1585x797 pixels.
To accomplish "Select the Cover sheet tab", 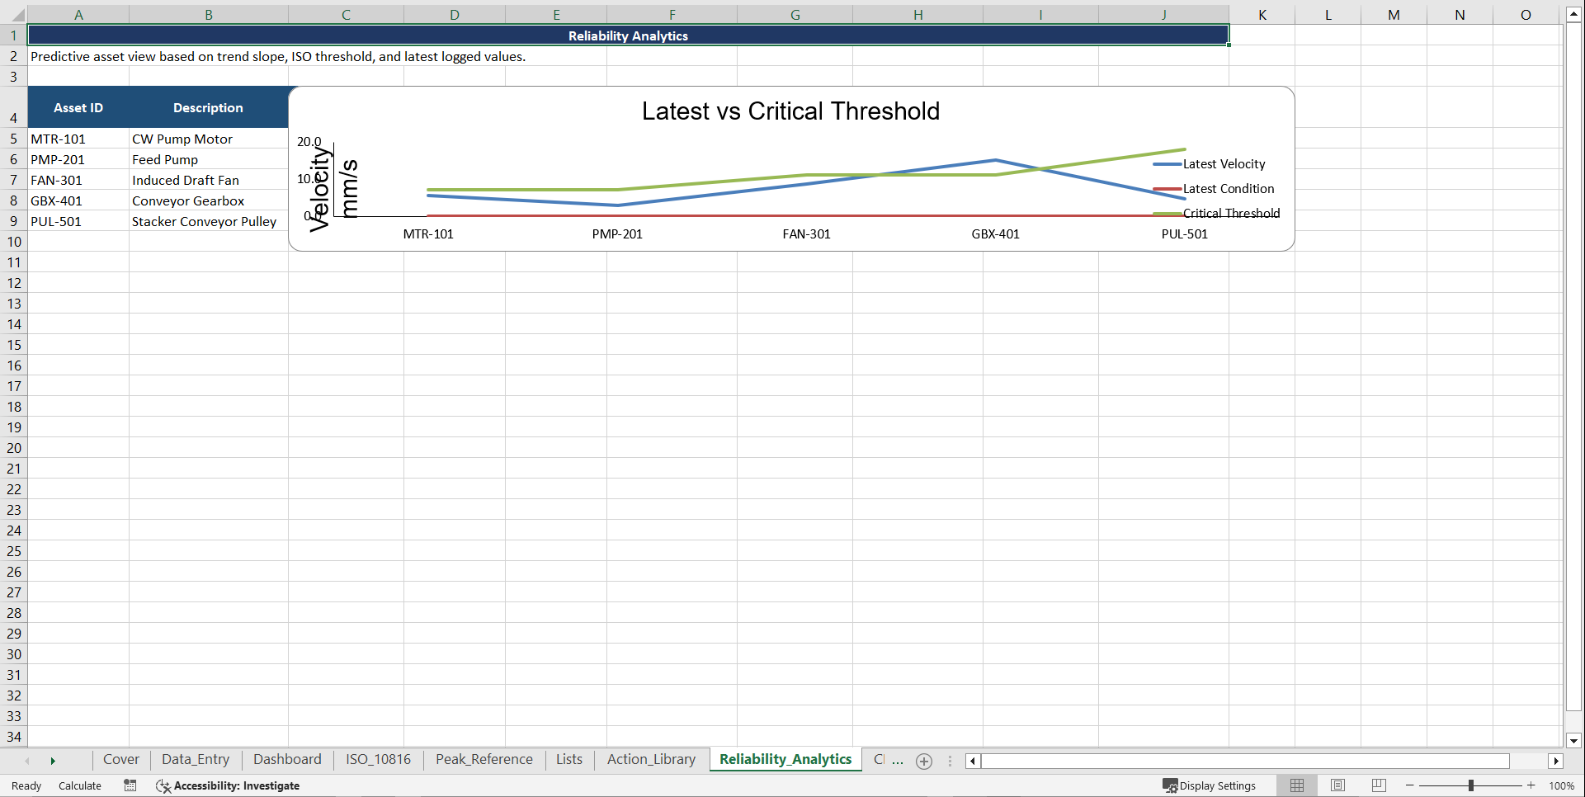I will (x=120, y=759).
